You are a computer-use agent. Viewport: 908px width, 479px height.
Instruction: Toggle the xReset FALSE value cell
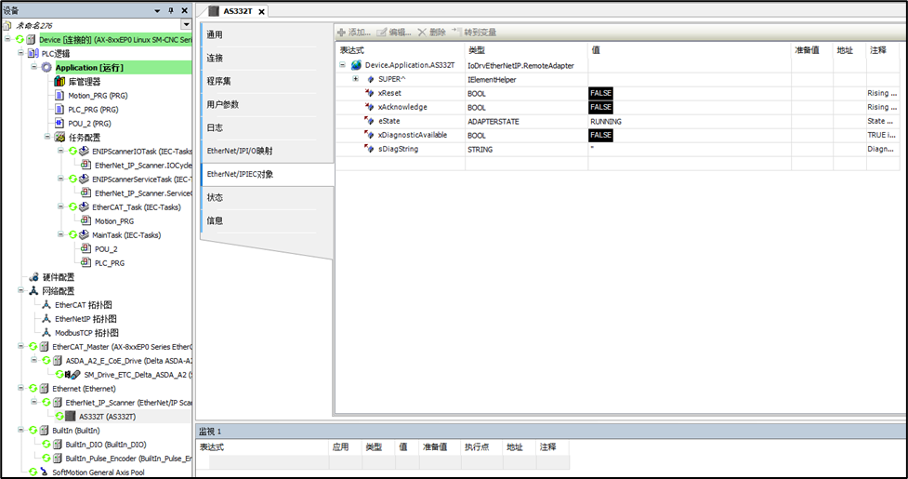600,94
